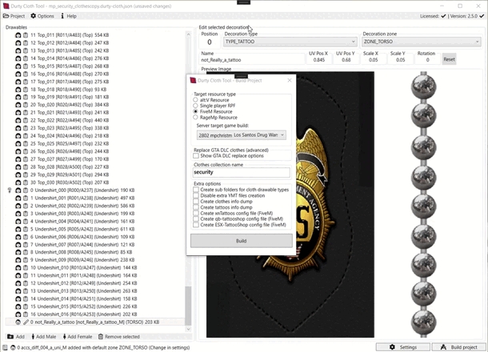Enable Show GTA DLC replace options
Image resolution: width=488 pixels, height=352 pixels.
[x=197, y=156]
